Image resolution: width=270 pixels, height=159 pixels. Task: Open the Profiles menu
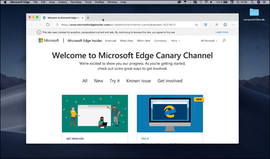[99, 2]
